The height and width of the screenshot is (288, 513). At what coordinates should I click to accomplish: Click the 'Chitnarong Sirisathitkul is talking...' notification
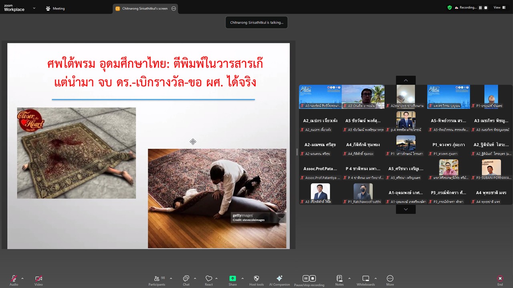coord(256,22)
